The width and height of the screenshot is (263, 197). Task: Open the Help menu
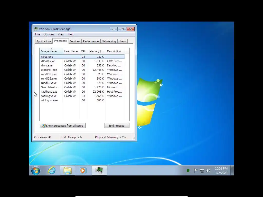pyautogui.click(x=71, y=34)
